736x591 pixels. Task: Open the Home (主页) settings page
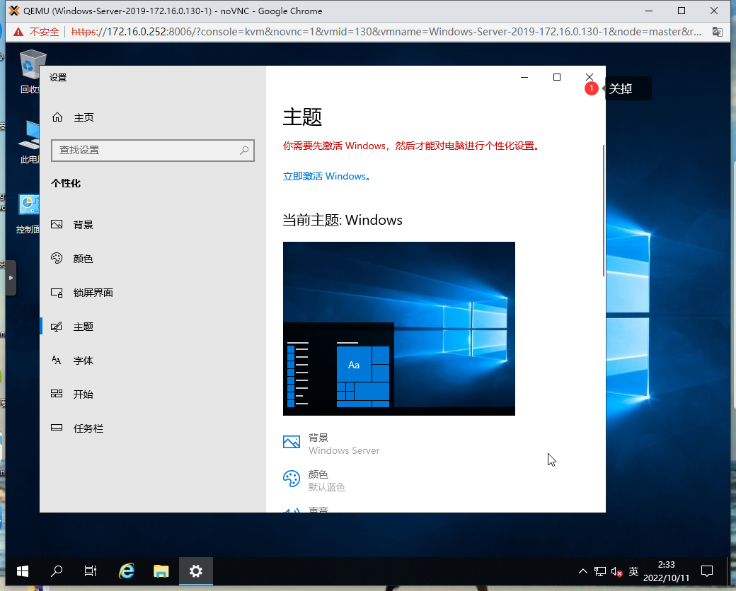(73, 117)
